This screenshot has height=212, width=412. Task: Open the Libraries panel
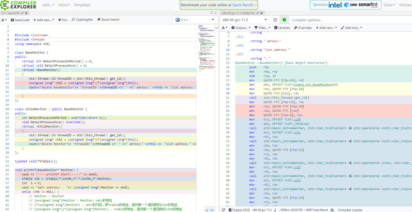point(282,28)
